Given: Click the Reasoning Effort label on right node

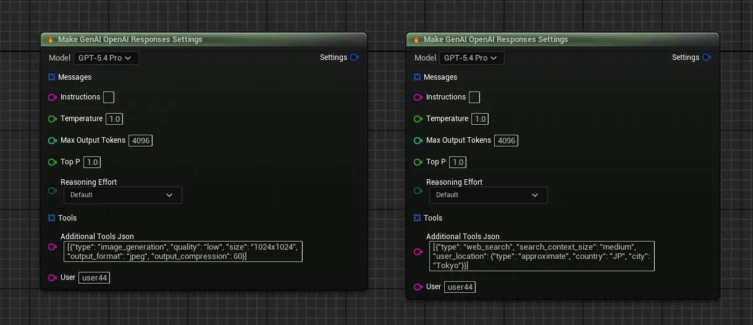Looking at the screenshot, I should coord(454,182).
